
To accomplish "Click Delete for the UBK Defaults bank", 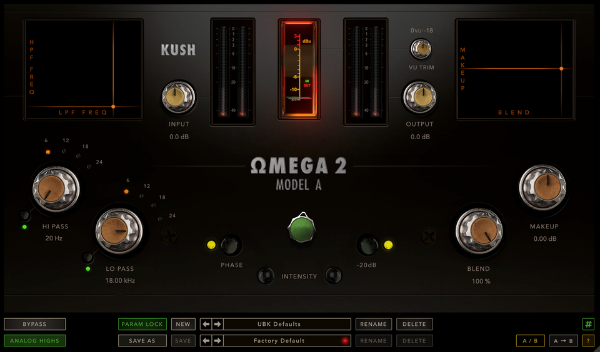I will tap(414, 324).
